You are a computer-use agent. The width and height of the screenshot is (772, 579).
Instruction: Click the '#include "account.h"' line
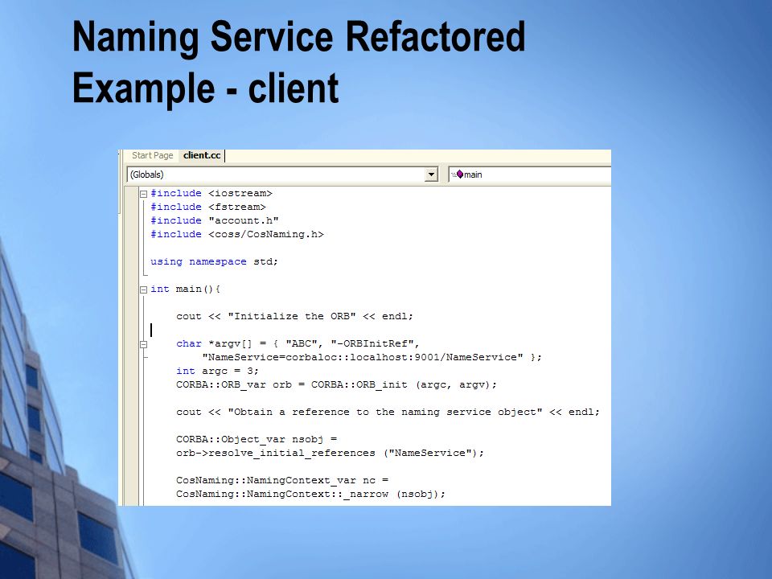point(214,220)
